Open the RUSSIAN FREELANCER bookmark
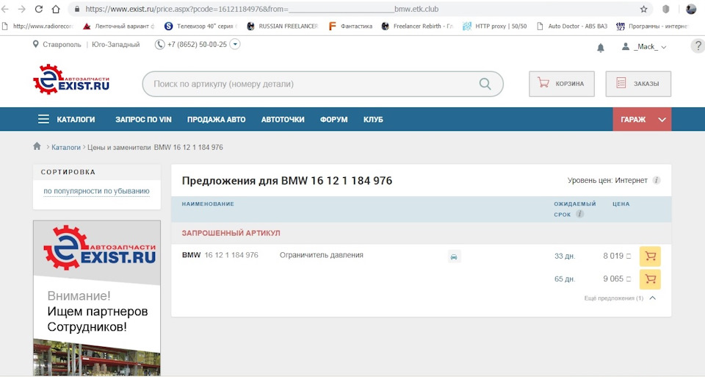 (282, 26)
